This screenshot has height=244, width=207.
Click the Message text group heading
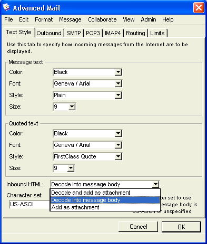coord(26,62)
